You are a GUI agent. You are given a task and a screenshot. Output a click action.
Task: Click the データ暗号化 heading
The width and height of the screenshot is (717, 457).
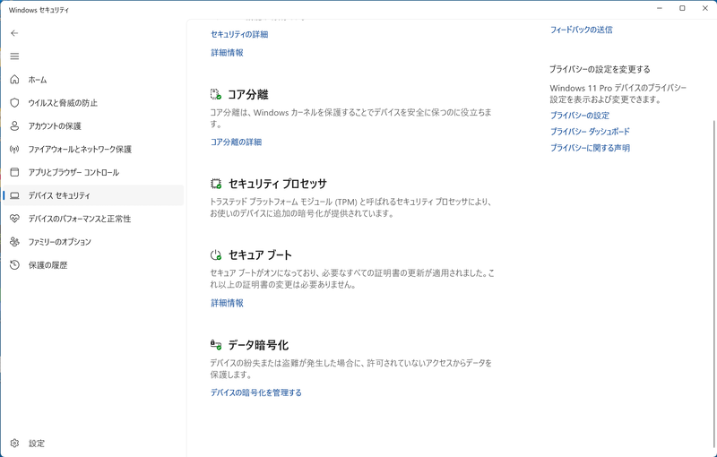pyautogui.click(x=258, y=345)
